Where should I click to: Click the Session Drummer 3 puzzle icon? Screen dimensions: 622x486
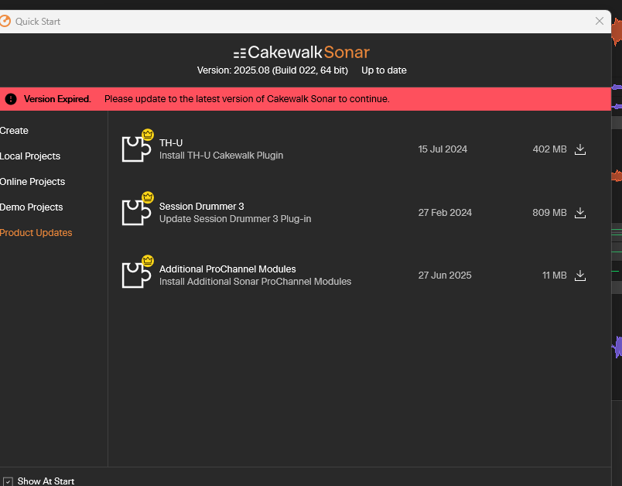[x=136, y=212]
